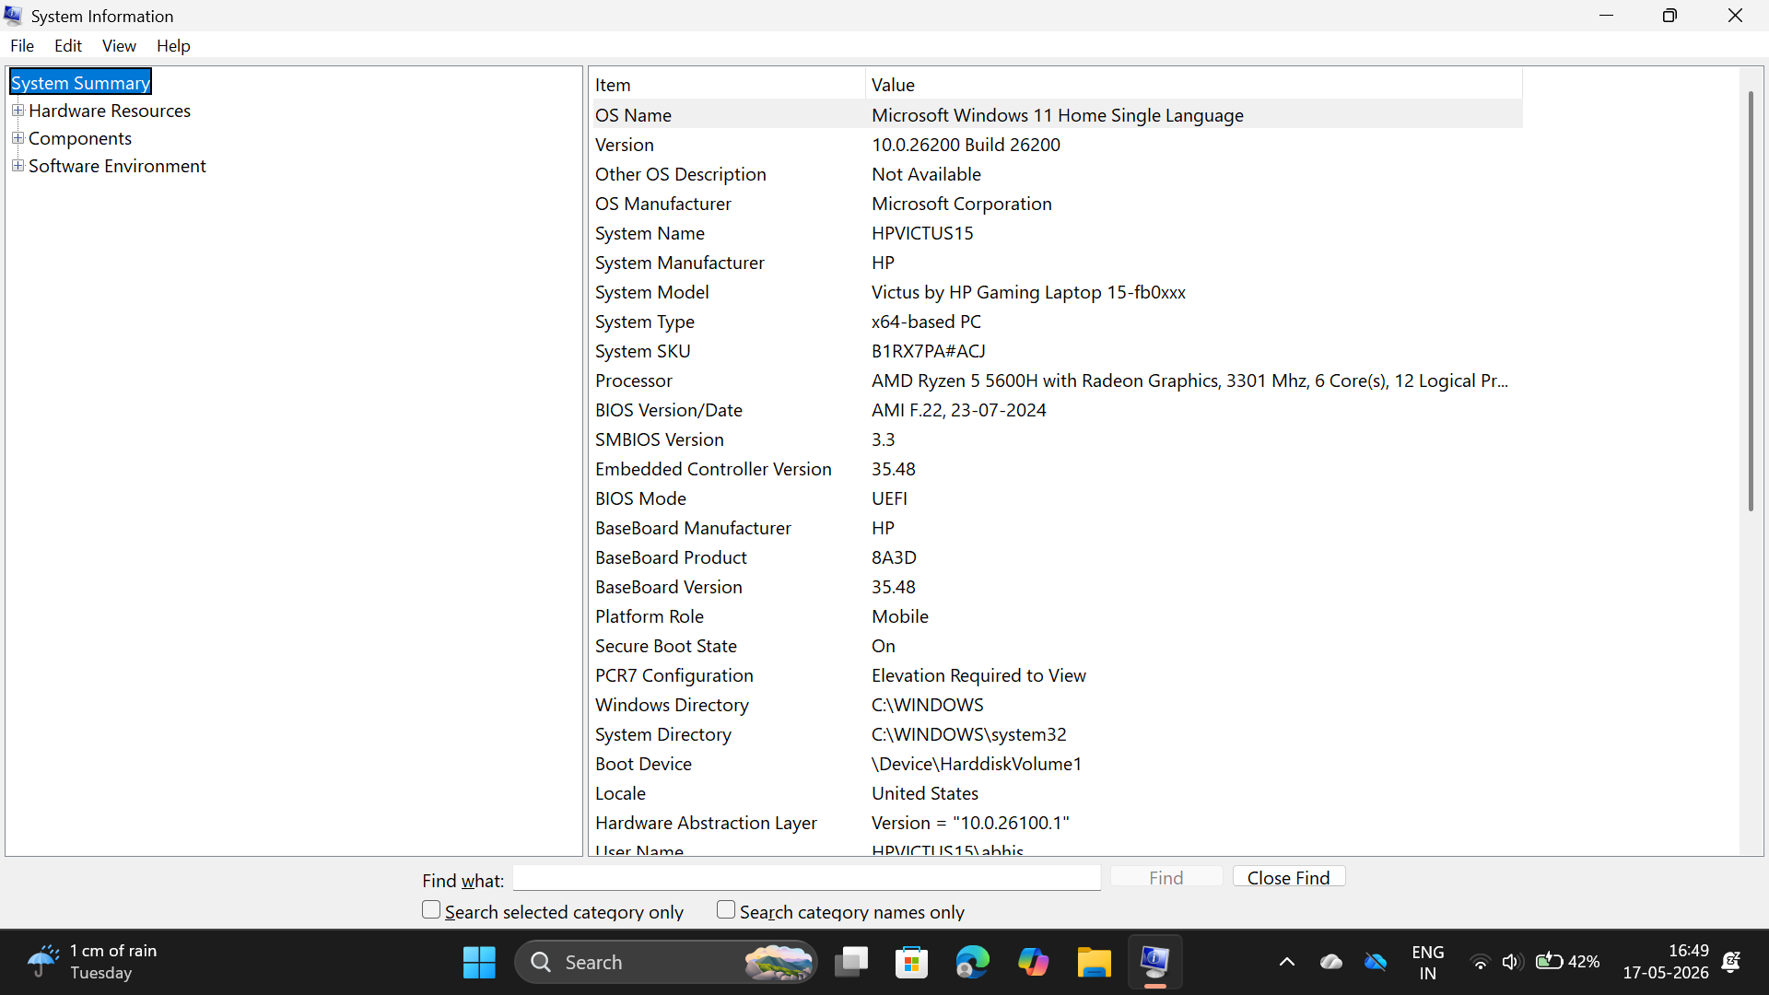Open the Windows Start button
Image resolution: width=1769 pixels, height=995 pixels.
(479, 962)
